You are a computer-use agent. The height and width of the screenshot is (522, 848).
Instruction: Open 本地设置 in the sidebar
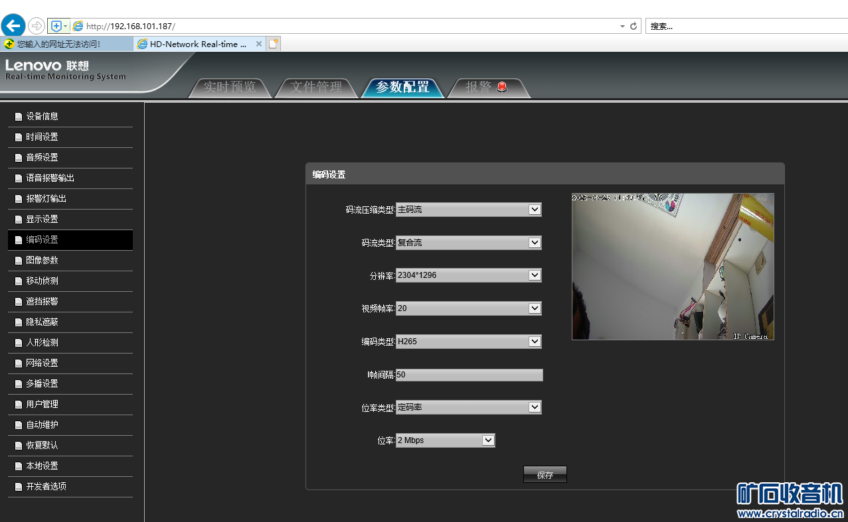[70, 466]
